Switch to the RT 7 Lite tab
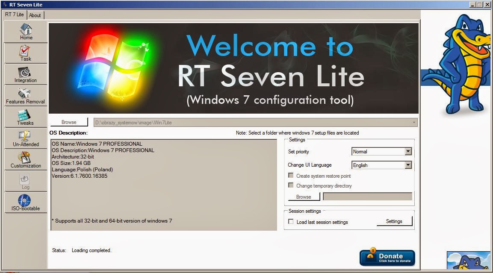The width and height of the screenshot is (493, 273). click(15, 15)
